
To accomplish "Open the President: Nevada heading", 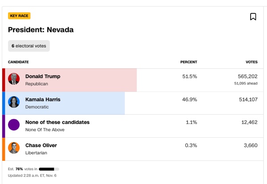I will click(x=41, y=30).
